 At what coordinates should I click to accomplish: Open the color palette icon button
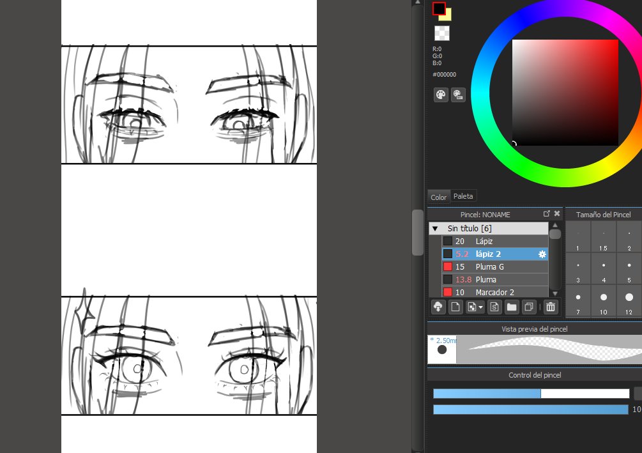point(441,95)
